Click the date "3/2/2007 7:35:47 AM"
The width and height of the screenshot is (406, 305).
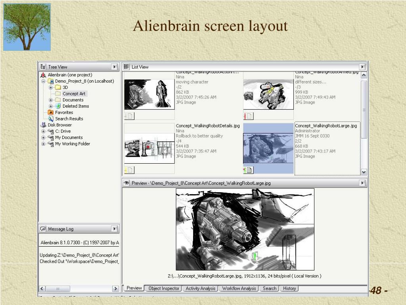[x=196, y=151]
